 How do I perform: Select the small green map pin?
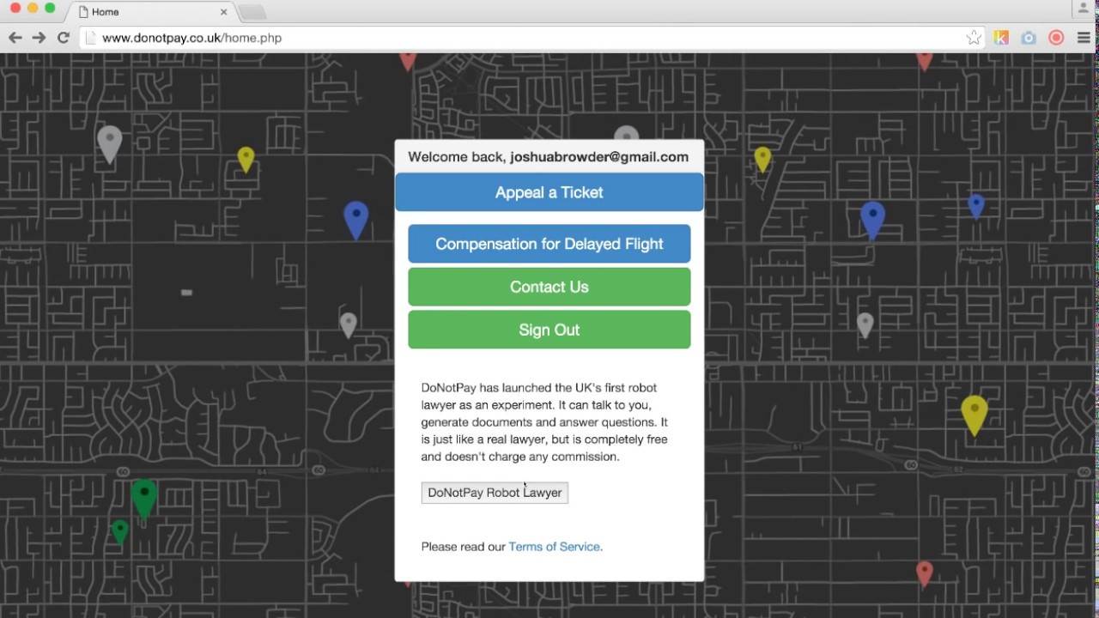coord(120,532)
